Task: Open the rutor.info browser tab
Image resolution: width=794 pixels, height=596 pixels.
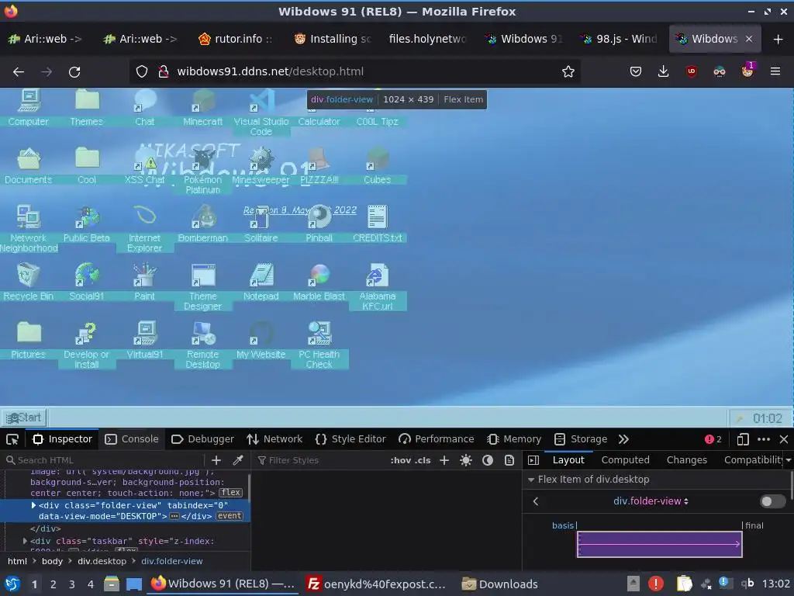Action: click(236, 39)
